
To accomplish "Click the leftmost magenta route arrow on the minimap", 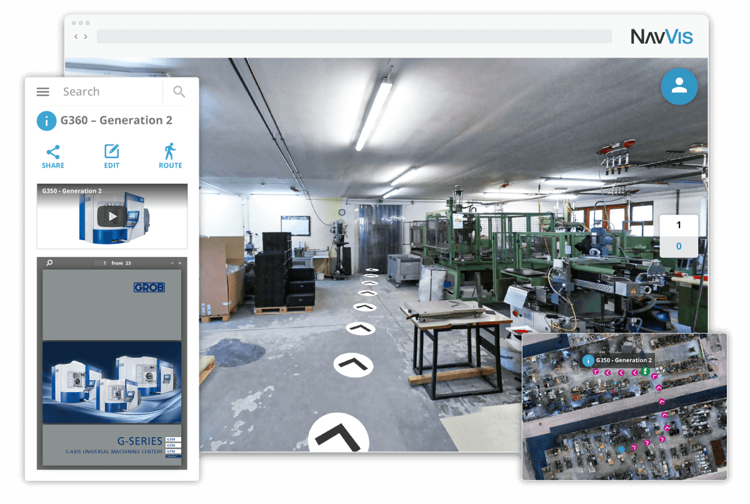I will click(x=596, y=372).
